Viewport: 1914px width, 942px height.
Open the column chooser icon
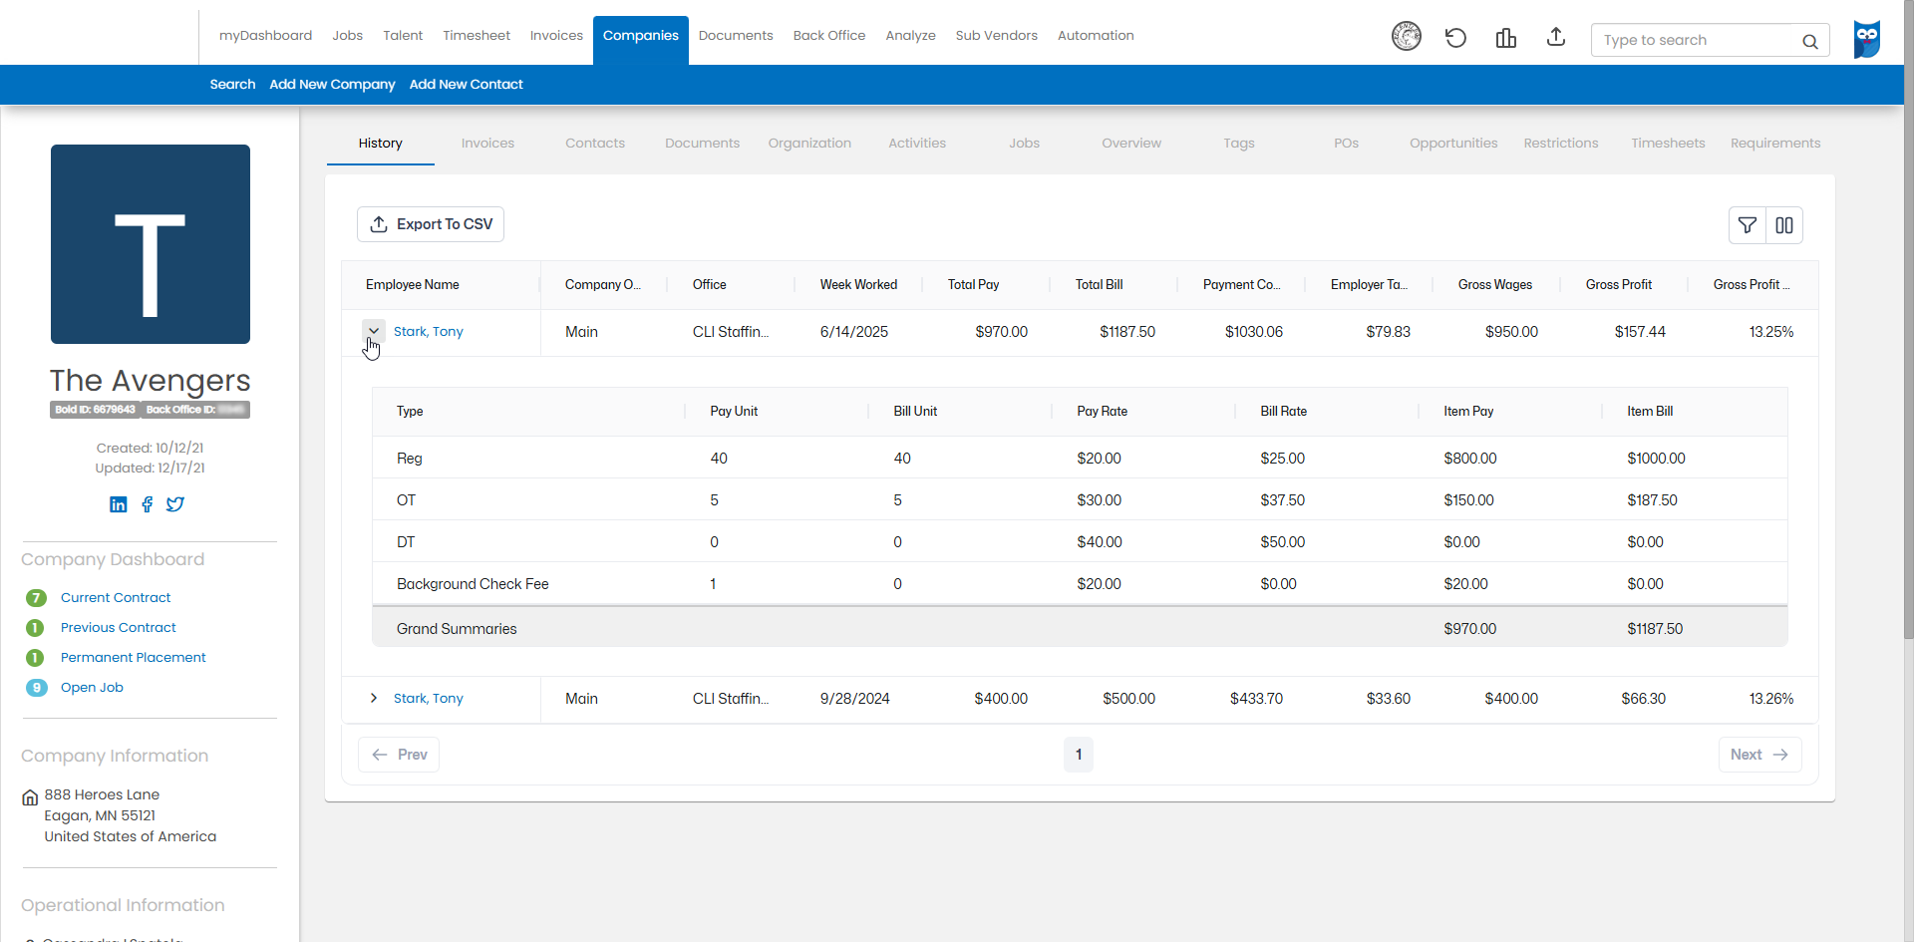tap(1784, 225)
